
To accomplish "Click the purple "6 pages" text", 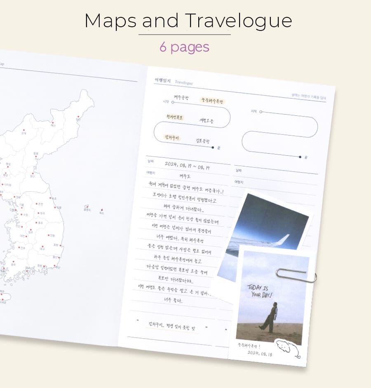I will (185, 47).
